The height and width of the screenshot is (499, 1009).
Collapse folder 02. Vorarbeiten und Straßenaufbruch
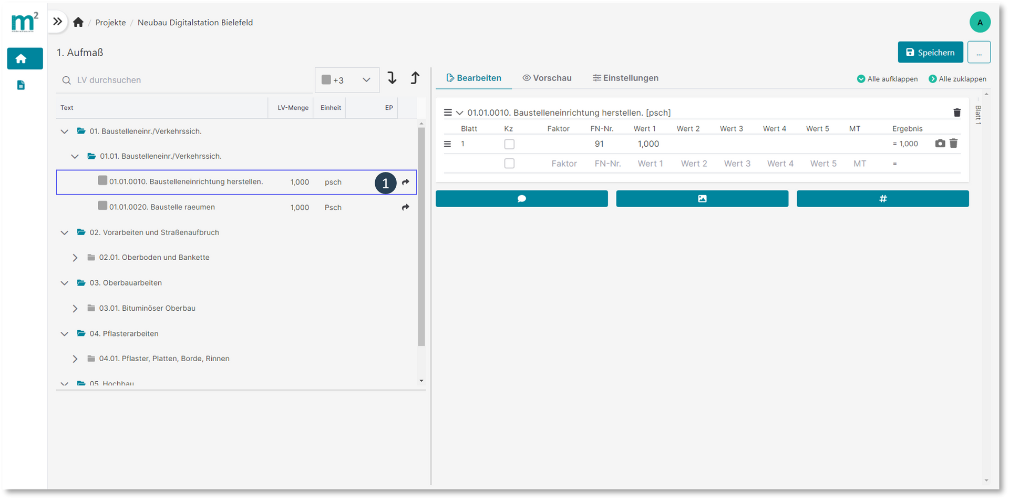coord(65,232)
